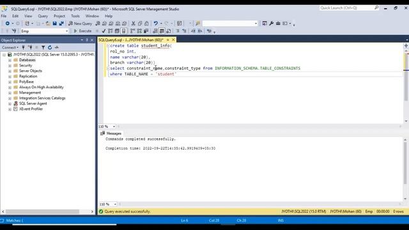
Task: Click the Comment out selected lines icon
Action: pyautogui.click(x=178, y=31)
